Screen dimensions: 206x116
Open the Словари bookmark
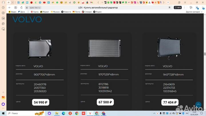[x=87, y=12]
